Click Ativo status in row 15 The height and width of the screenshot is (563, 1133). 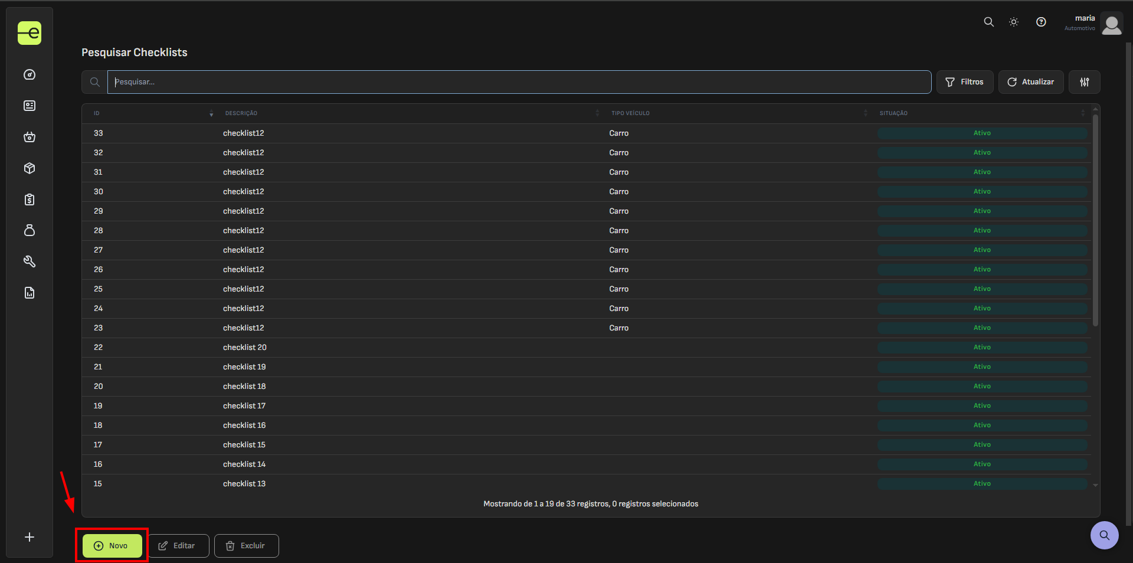click(982, 484)
